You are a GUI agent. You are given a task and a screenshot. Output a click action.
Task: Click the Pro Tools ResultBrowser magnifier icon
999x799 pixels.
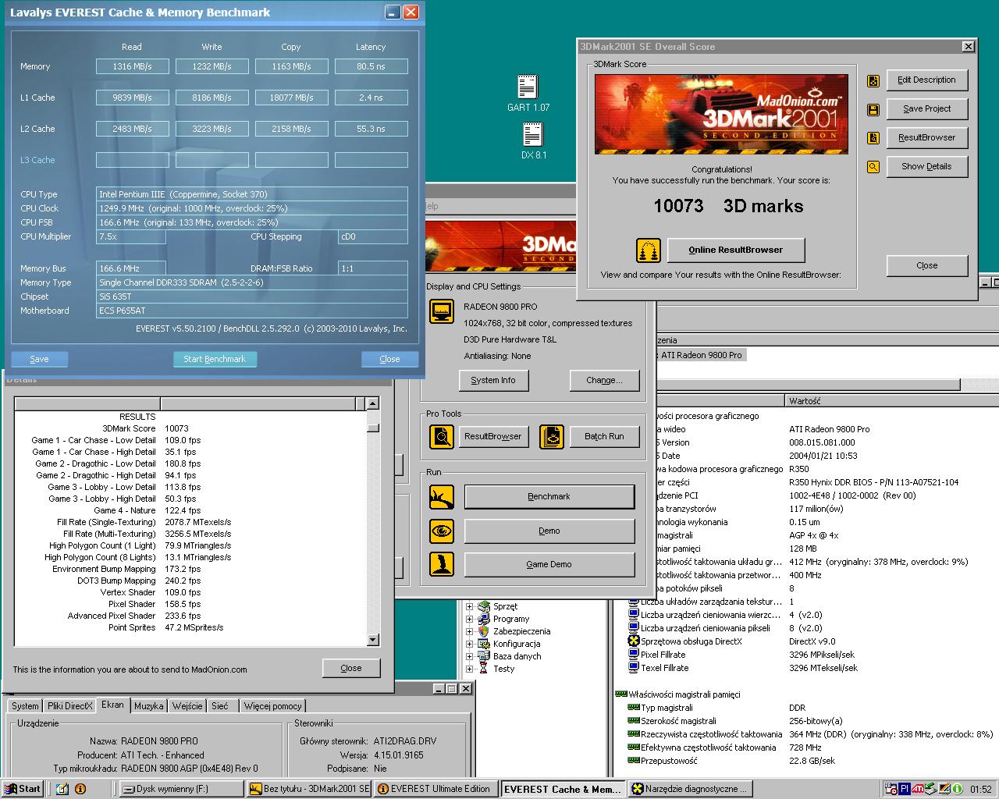442,436
